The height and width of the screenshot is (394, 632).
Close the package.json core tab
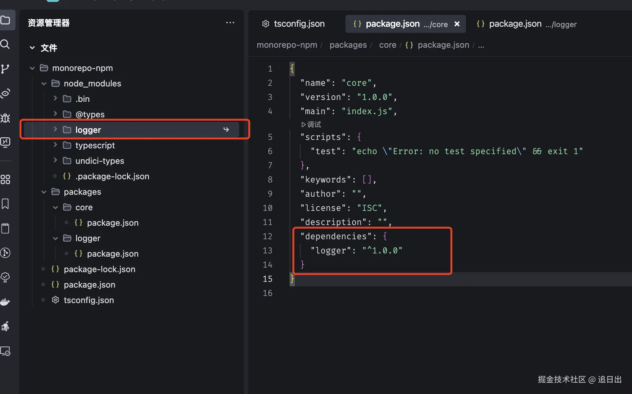[457, 24]
